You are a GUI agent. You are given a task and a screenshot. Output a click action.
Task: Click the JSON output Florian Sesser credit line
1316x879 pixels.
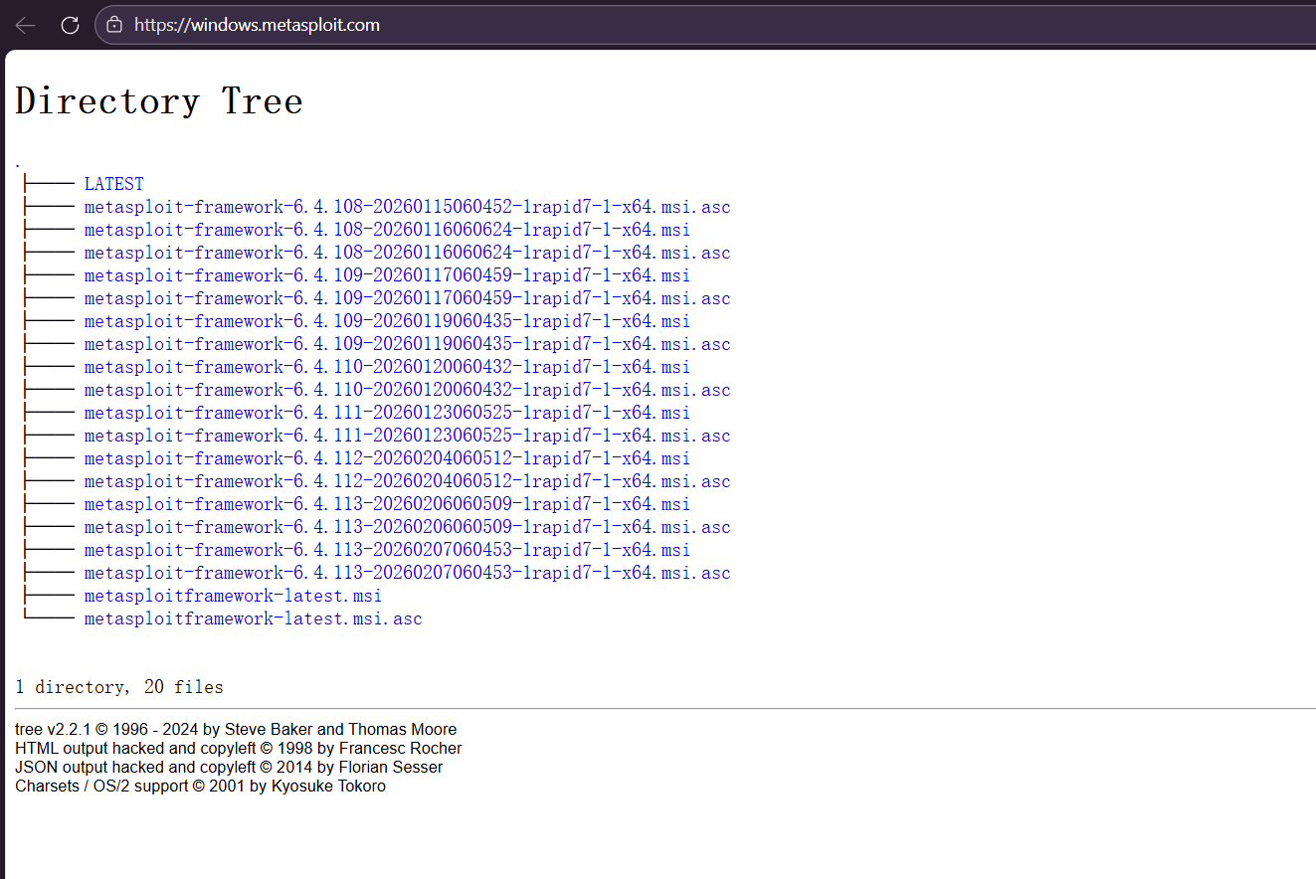[x=229, y=767]
